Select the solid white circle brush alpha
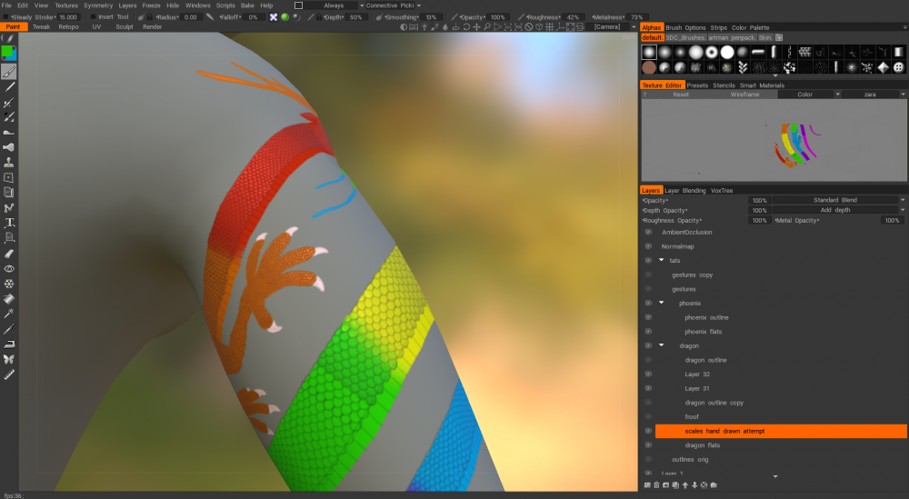Viewport: 909px width, 499px height. pos(727,52)
